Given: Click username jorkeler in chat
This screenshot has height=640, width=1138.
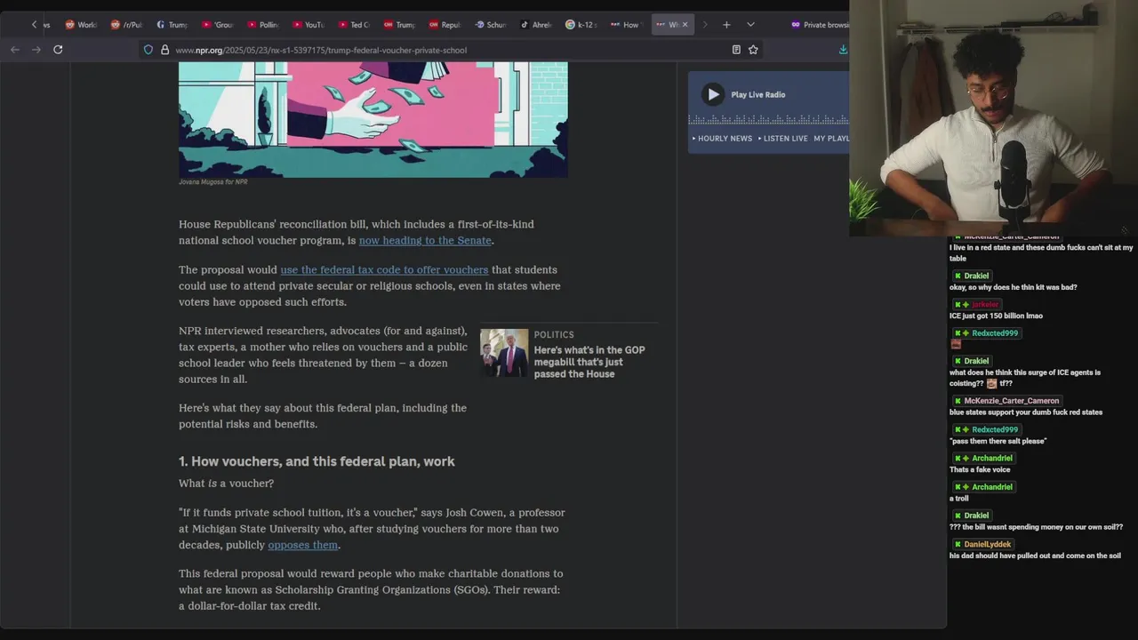Looking at the screenshot, I should pyautogui.click(x=986, y=304).
